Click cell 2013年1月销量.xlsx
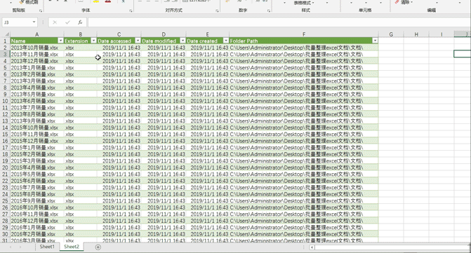The height and width of the screenshot is (253, 471). [37, 67]
